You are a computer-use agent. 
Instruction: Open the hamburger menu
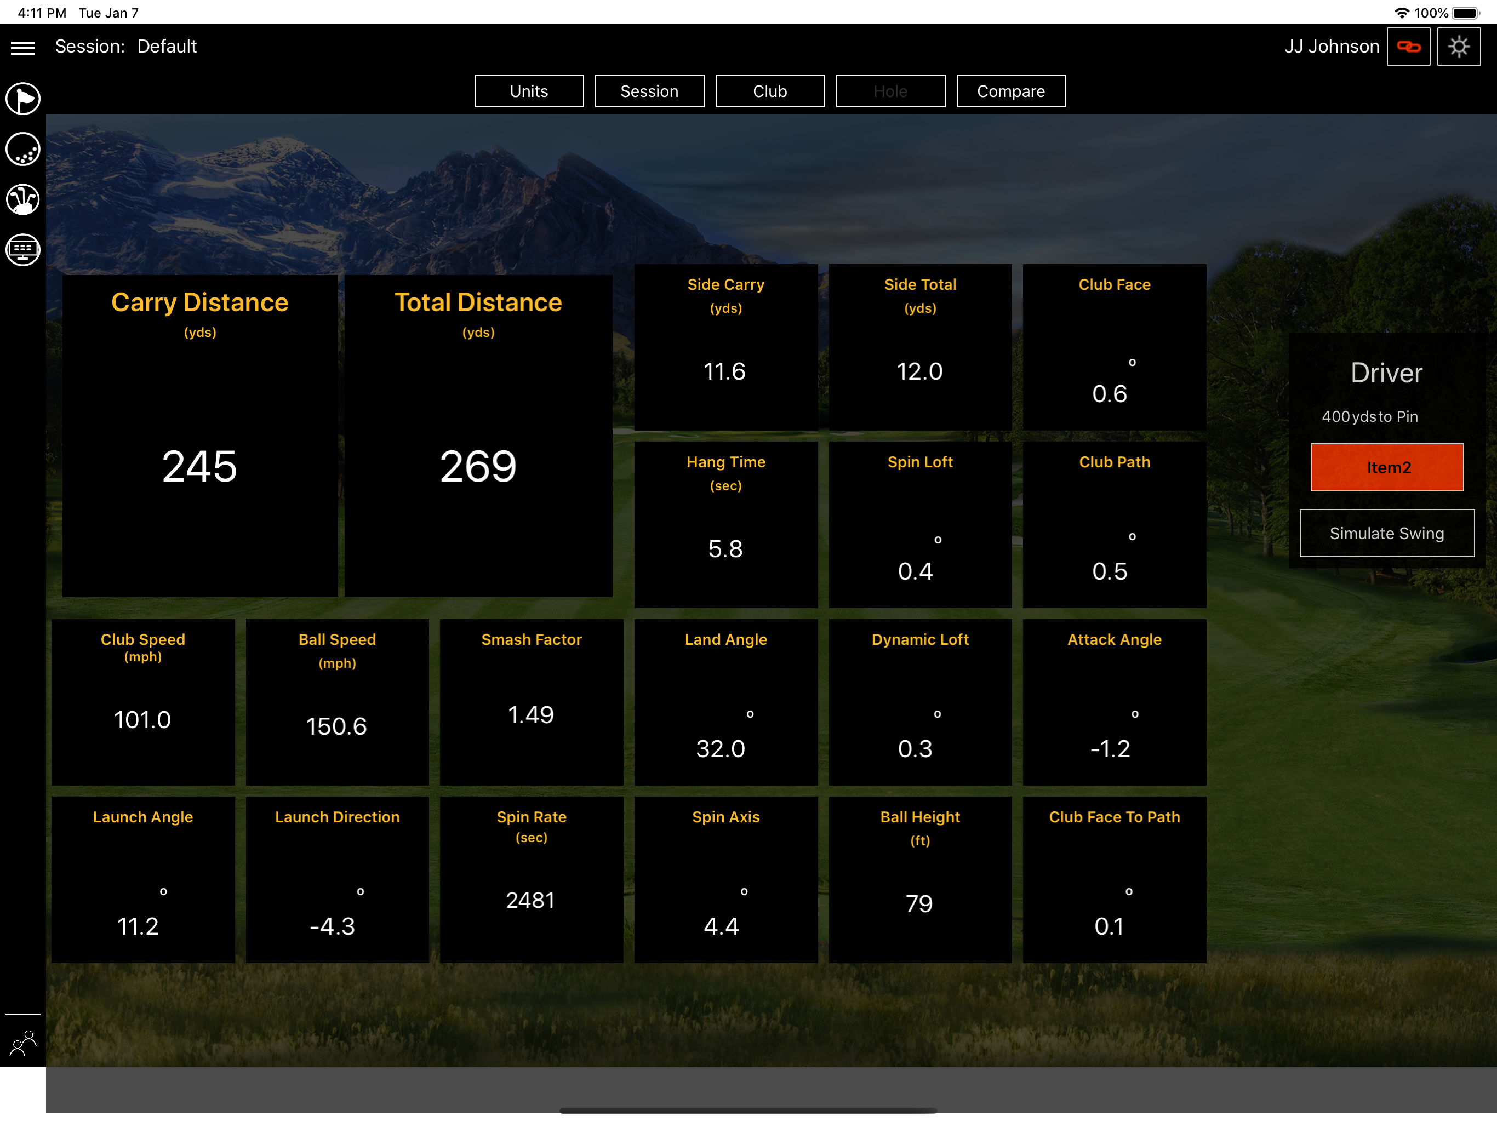point(23,47)
